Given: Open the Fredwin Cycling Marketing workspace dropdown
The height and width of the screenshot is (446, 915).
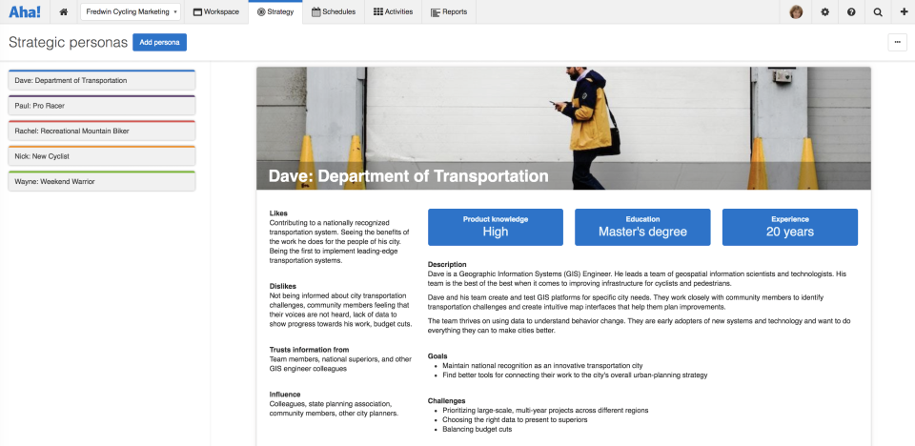Looking at the screenshot, I should point(131,11).
